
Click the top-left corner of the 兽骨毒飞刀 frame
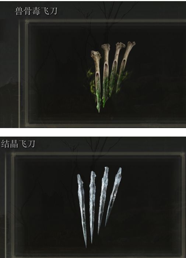pyautogui.click(x=27, y=21)
